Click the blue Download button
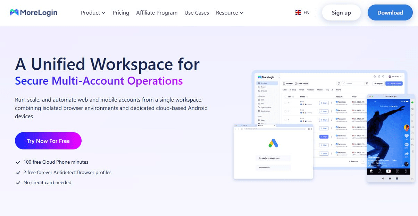Viewport: 418px width, 216px height. (390, 12)
